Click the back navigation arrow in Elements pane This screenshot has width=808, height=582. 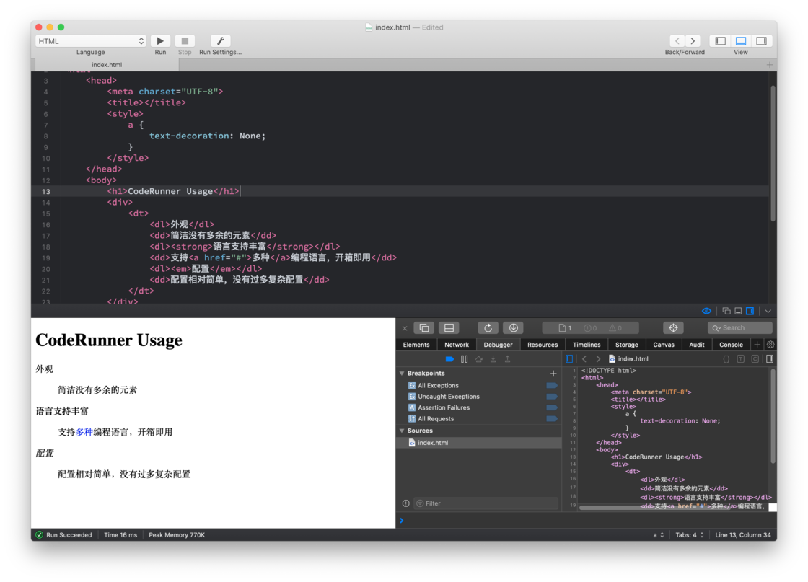584,358
